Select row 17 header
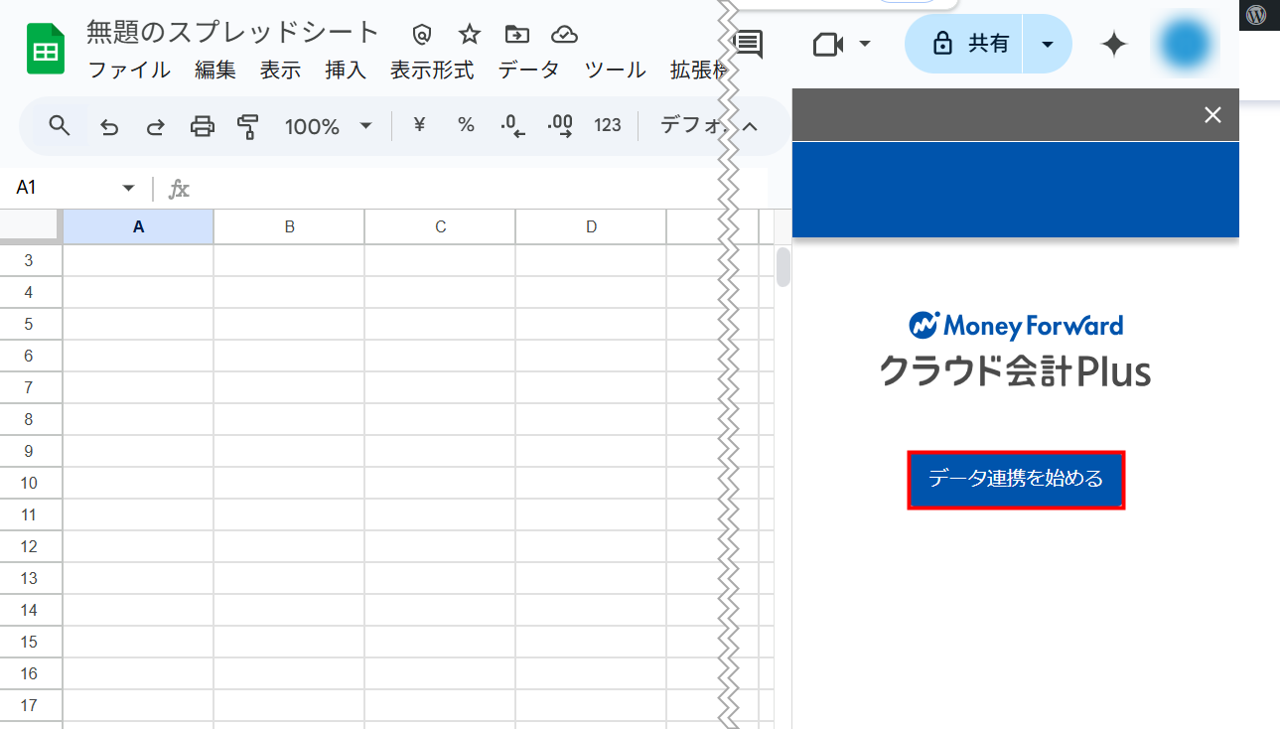Image resolution: width=1280 pixels, height=729 pixels. point(30,705)
